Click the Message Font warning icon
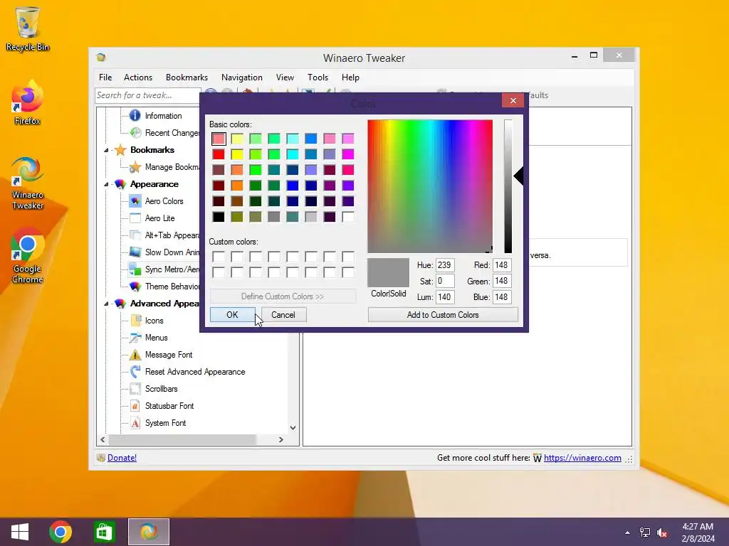729x546 pixels. (x=135, y=355)
